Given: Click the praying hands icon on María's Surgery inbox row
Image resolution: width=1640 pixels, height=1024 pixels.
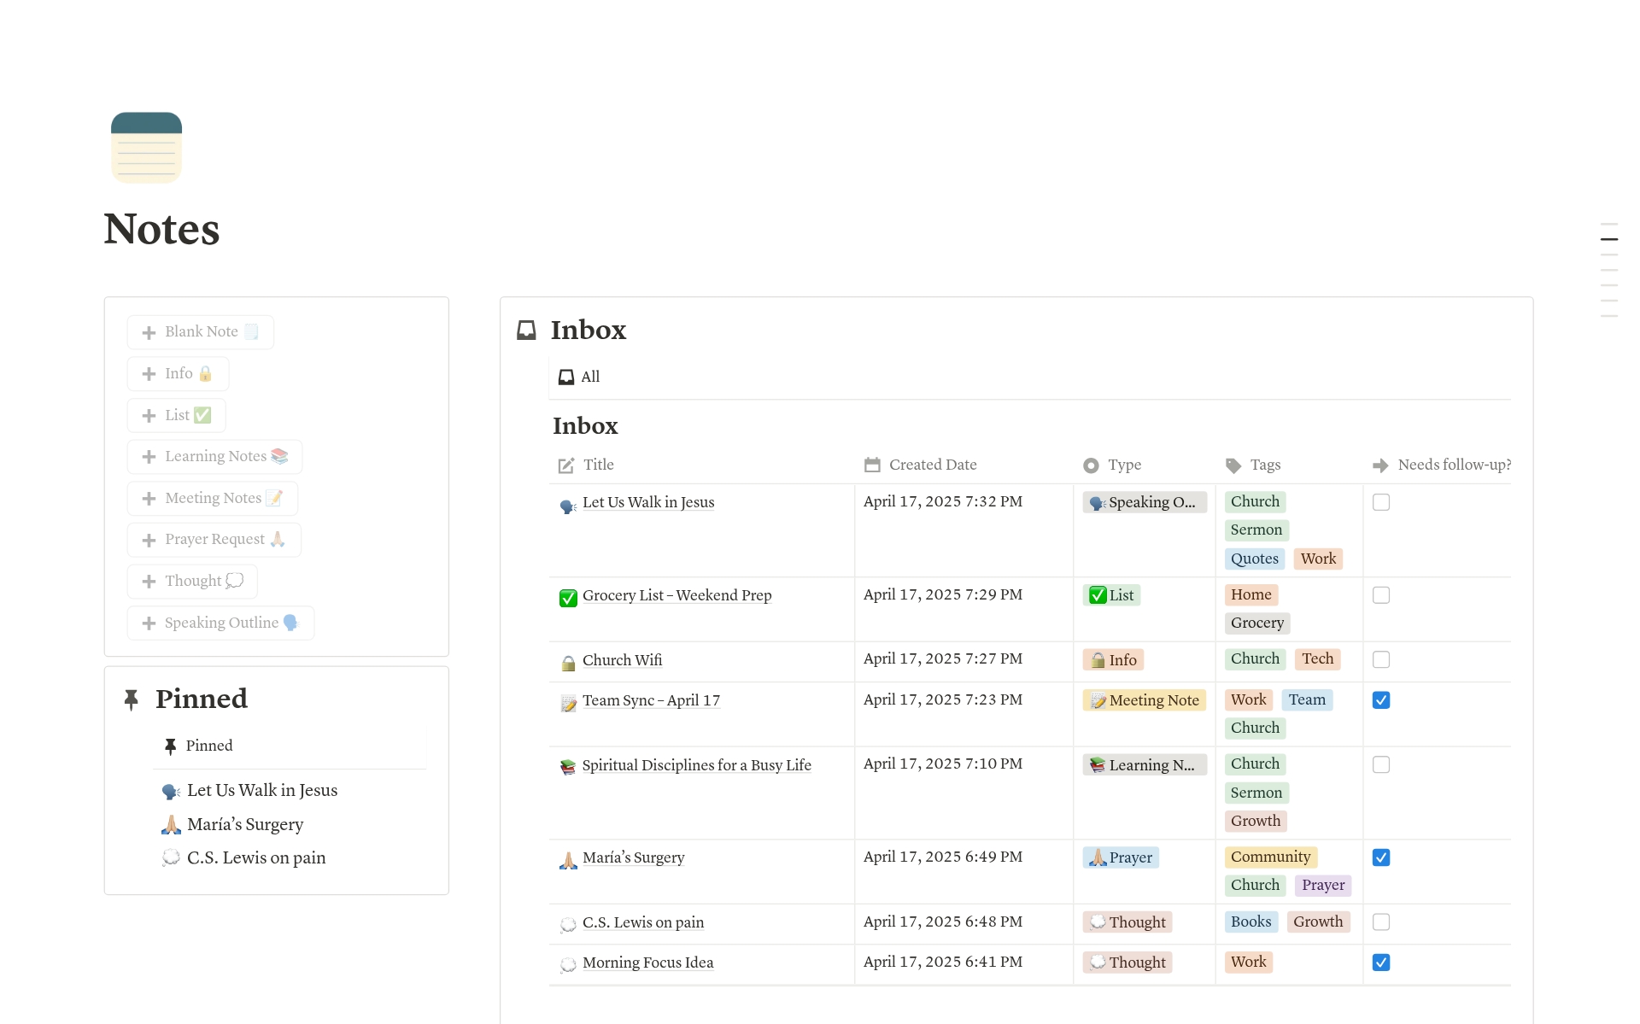Looking at the screenshot, I should 568,860.
